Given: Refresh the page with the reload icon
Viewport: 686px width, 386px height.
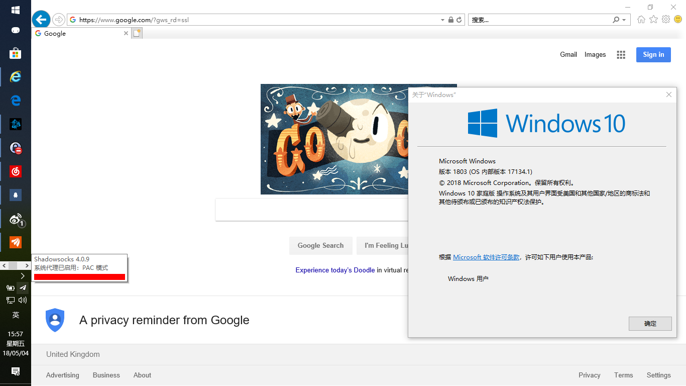Looking at the screenshot, I should pos(459,19).
